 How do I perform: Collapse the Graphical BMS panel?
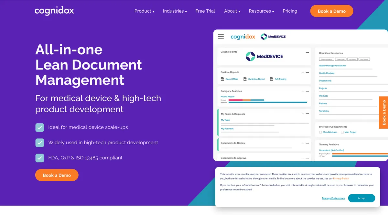(x=307, y=52)
